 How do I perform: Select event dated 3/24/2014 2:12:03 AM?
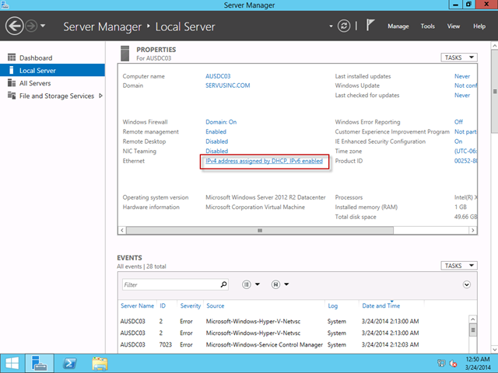point(390,344)
